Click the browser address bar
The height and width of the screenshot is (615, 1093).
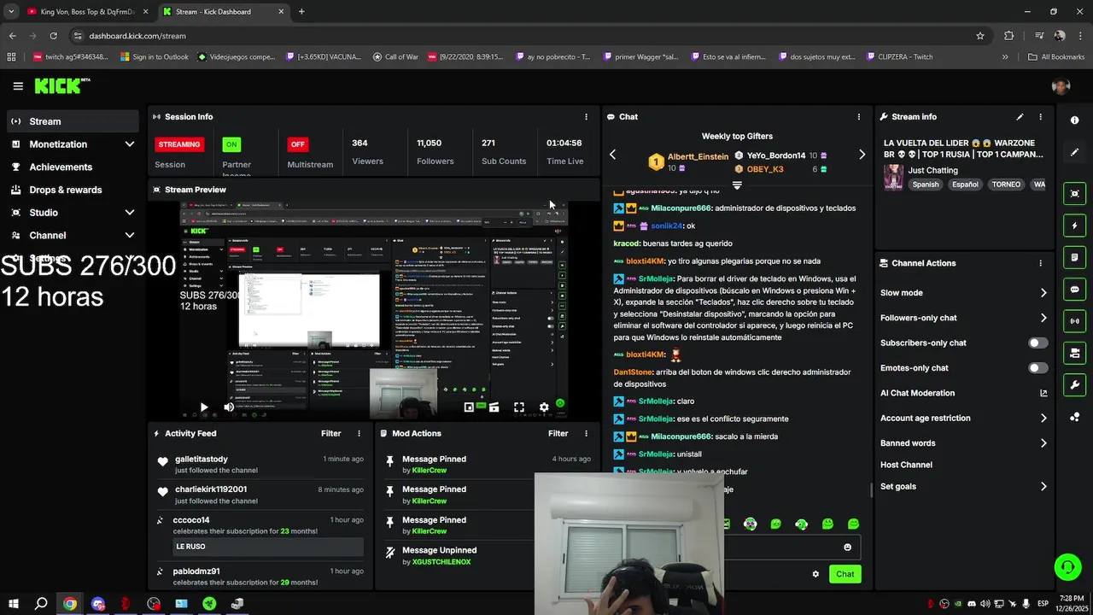click(x=521, y=36)
